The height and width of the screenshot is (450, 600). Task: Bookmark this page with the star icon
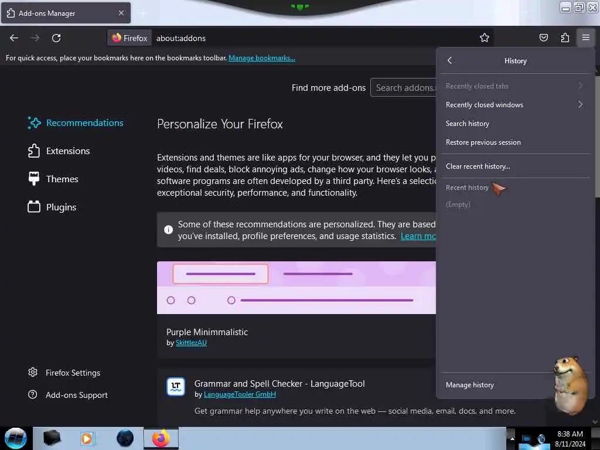[x=485, y=37]
